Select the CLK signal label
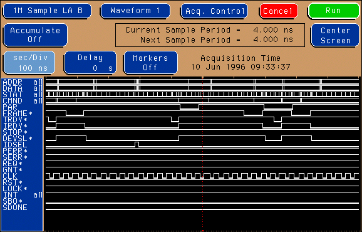 pos(10,176)
